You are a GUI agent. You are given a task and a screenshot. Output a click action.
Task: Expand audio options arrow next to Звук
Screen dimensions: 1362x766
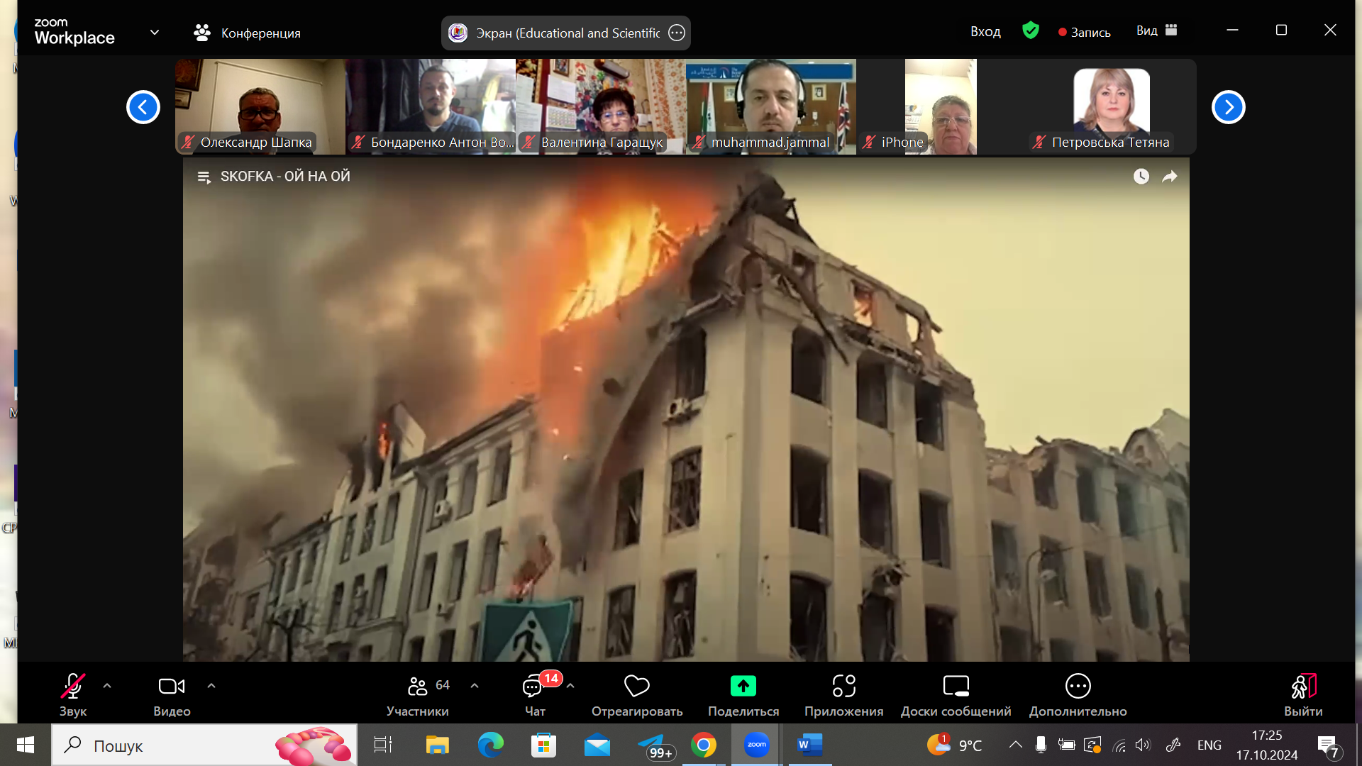(x=107, y=686)
